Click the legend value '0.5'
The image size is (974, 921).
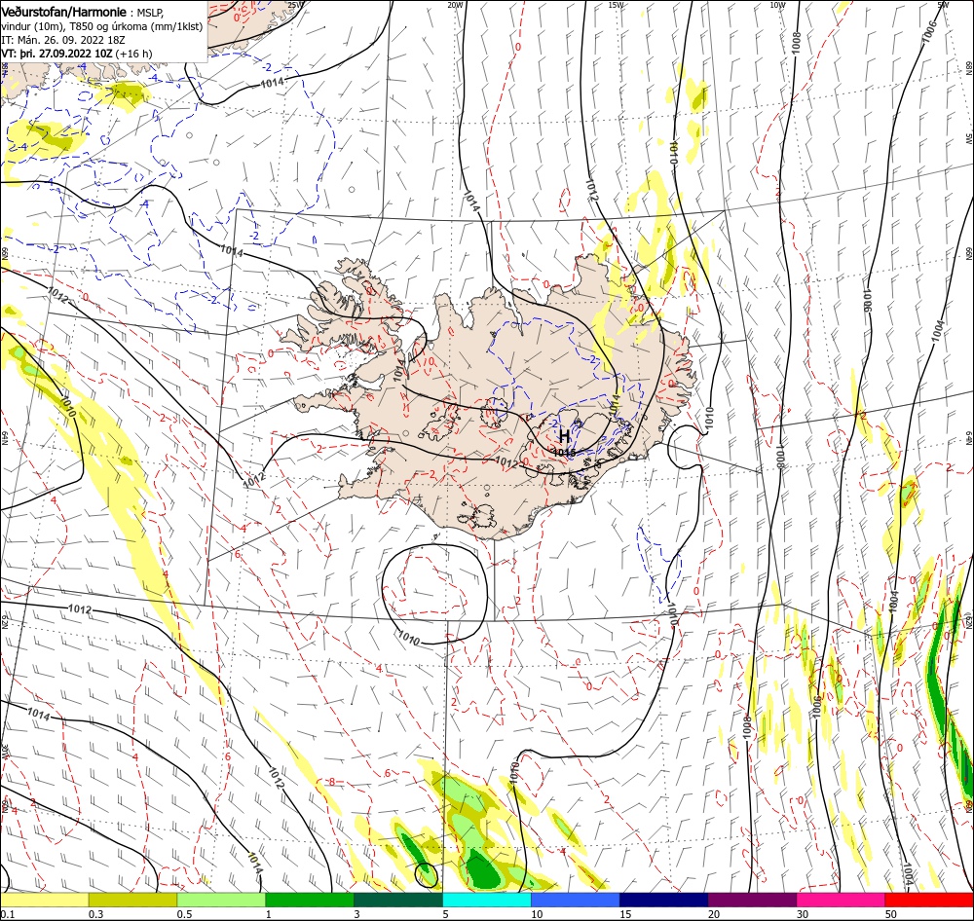pos(184,914)
